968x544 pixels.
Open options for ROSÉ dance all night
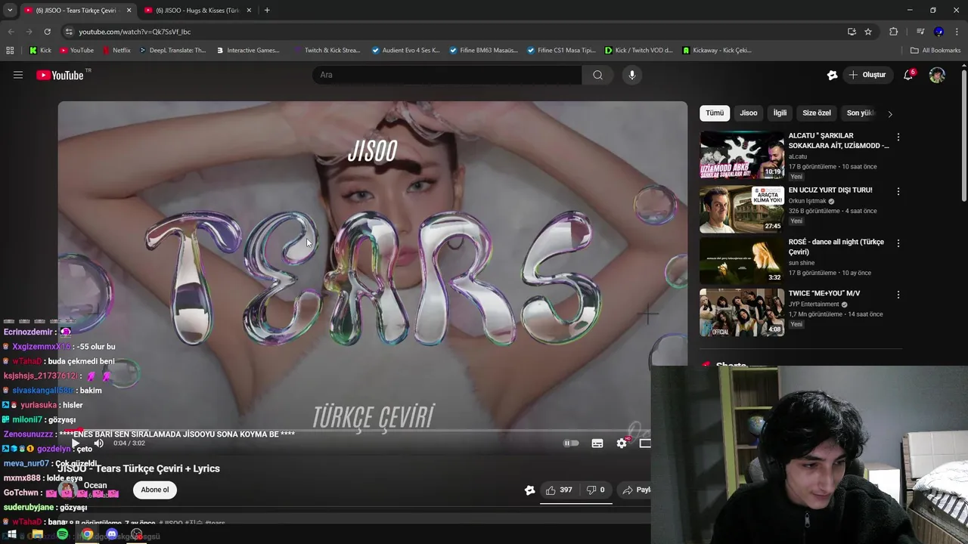898,243
